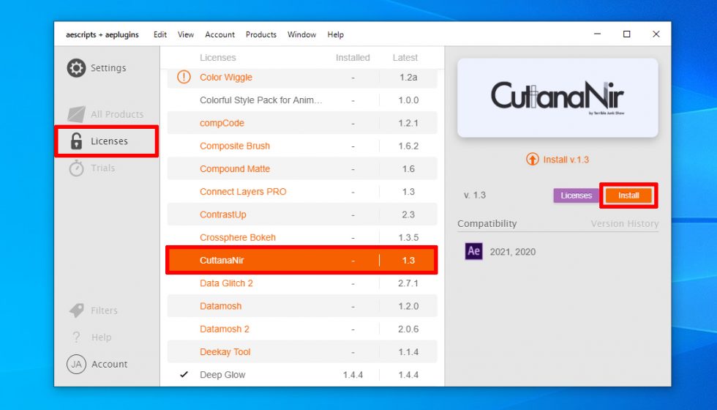The height and width of the screenshot is (410, 717).
Task: Select Colorful Style Pack for Anim… row
Action: tap(302, 100)
